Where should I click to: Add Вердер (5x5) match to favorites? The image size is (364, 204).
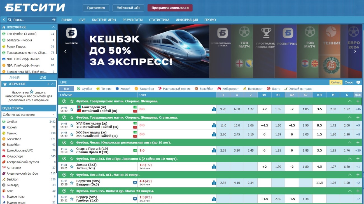tap(72, 199)
